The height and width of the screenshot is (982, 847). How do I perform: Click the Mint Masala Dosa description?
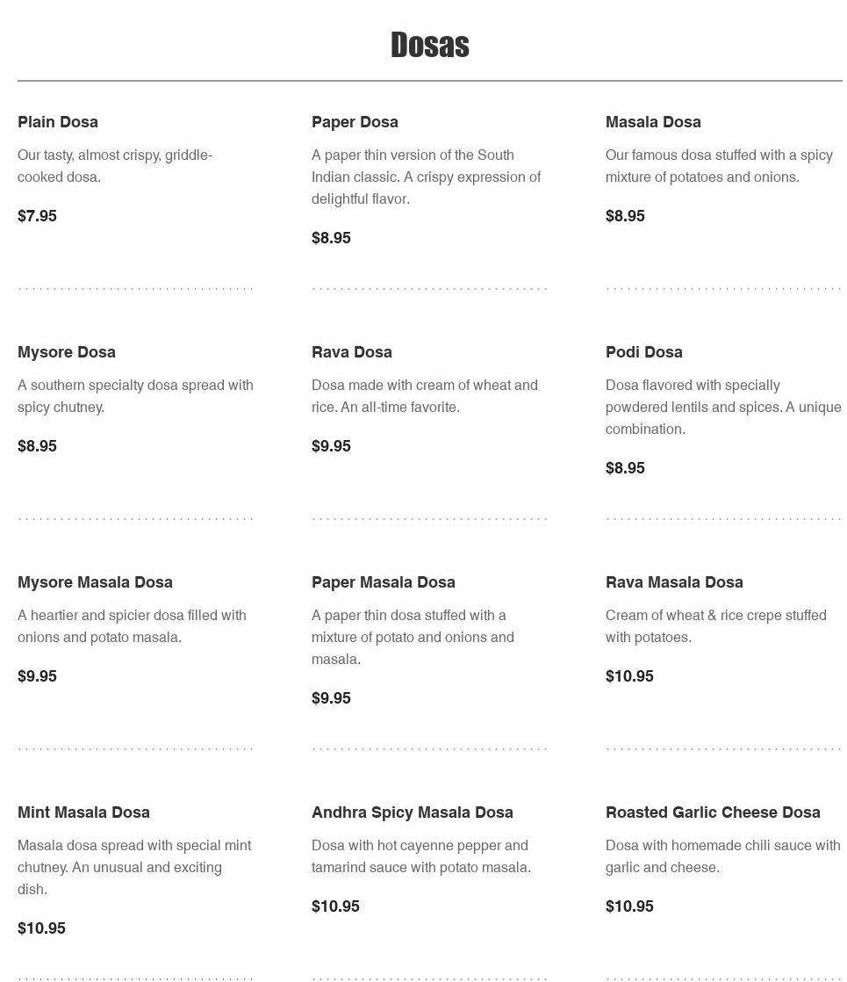point(134,867)
